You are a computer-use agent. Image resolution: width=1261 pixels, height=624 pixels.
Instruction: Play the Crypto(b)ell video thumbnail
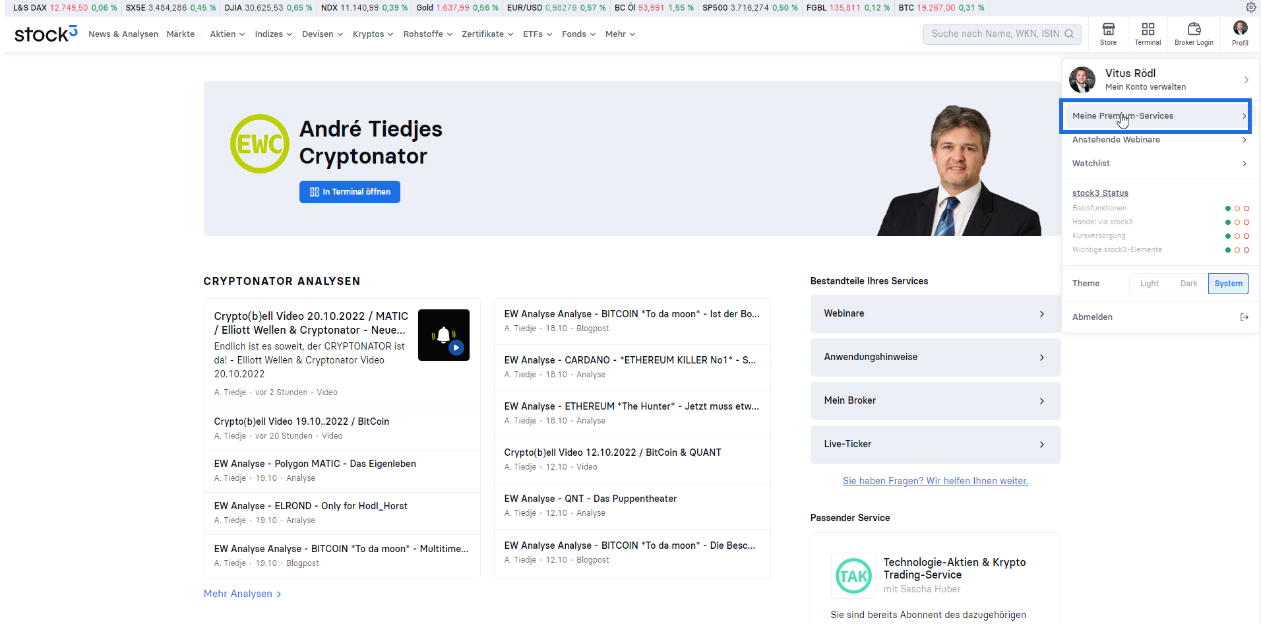(x=444, y=335)
